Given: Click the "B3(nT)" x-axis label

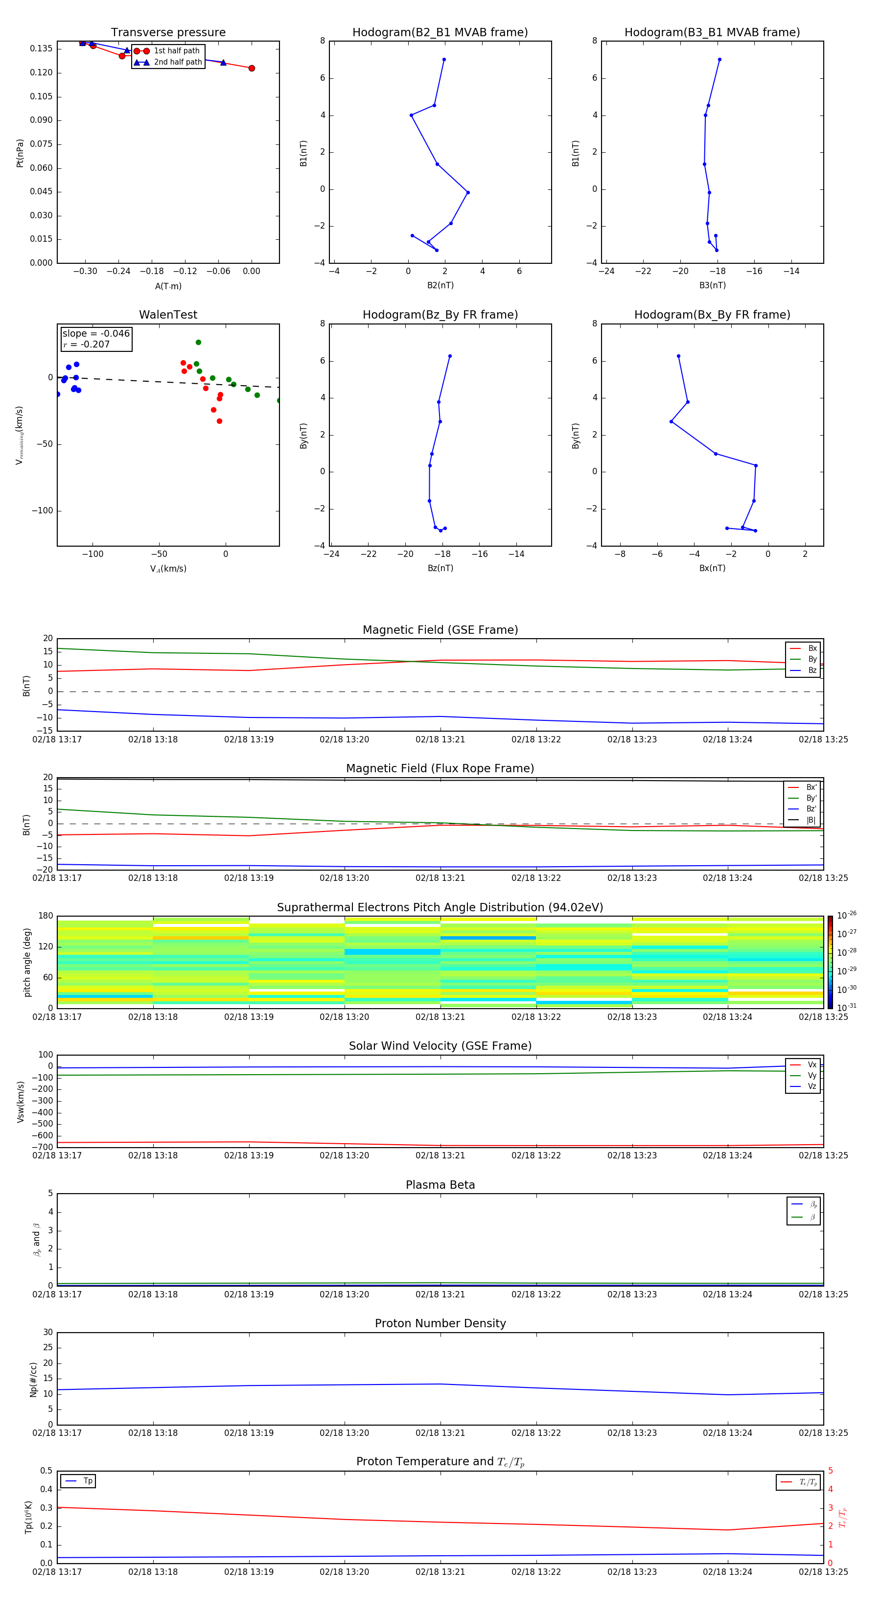Looking at the screenshot, I should pyautogui.click(x=712, y=285).
